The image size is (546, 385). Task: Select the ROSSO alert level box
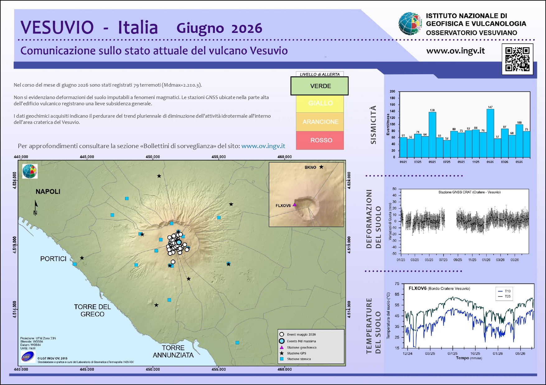[320, 140]
